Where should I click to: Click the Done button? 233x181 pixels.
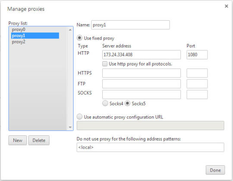coord(215,170)
